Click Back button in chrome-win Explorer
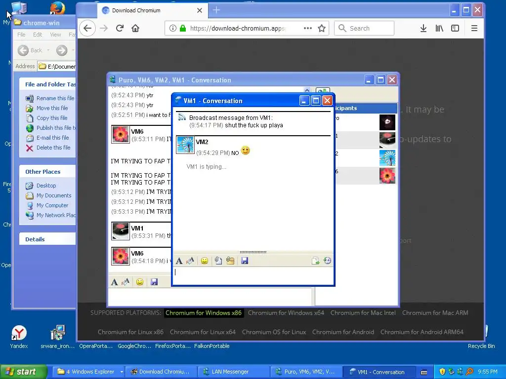Viewport: 506px width, 379px height. click(x=30, y=50)
